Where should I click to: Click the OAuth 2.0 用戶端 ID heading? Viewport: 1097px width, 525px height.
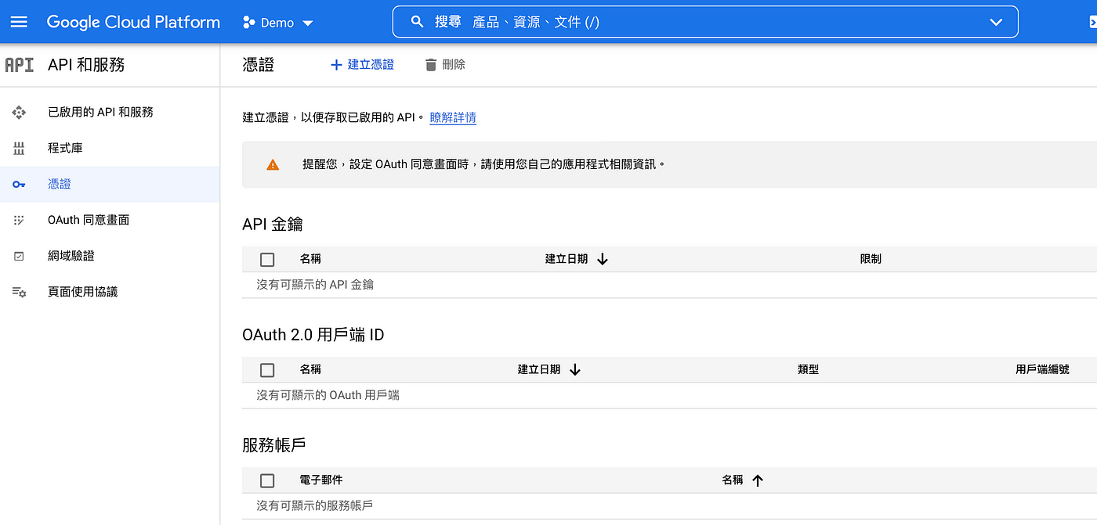tap(313, 335)
